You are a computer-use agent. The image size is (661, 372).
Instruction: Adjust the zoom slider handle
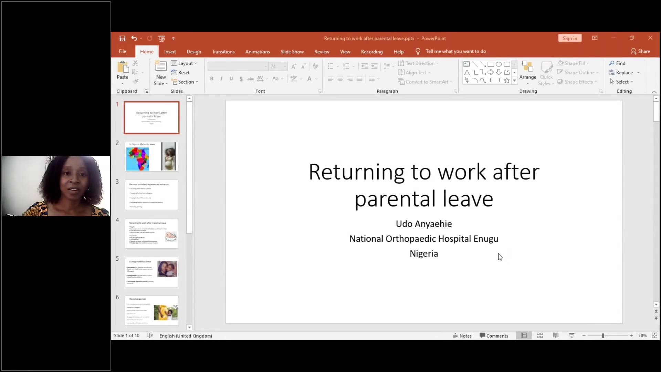click(x=603, y=335)
